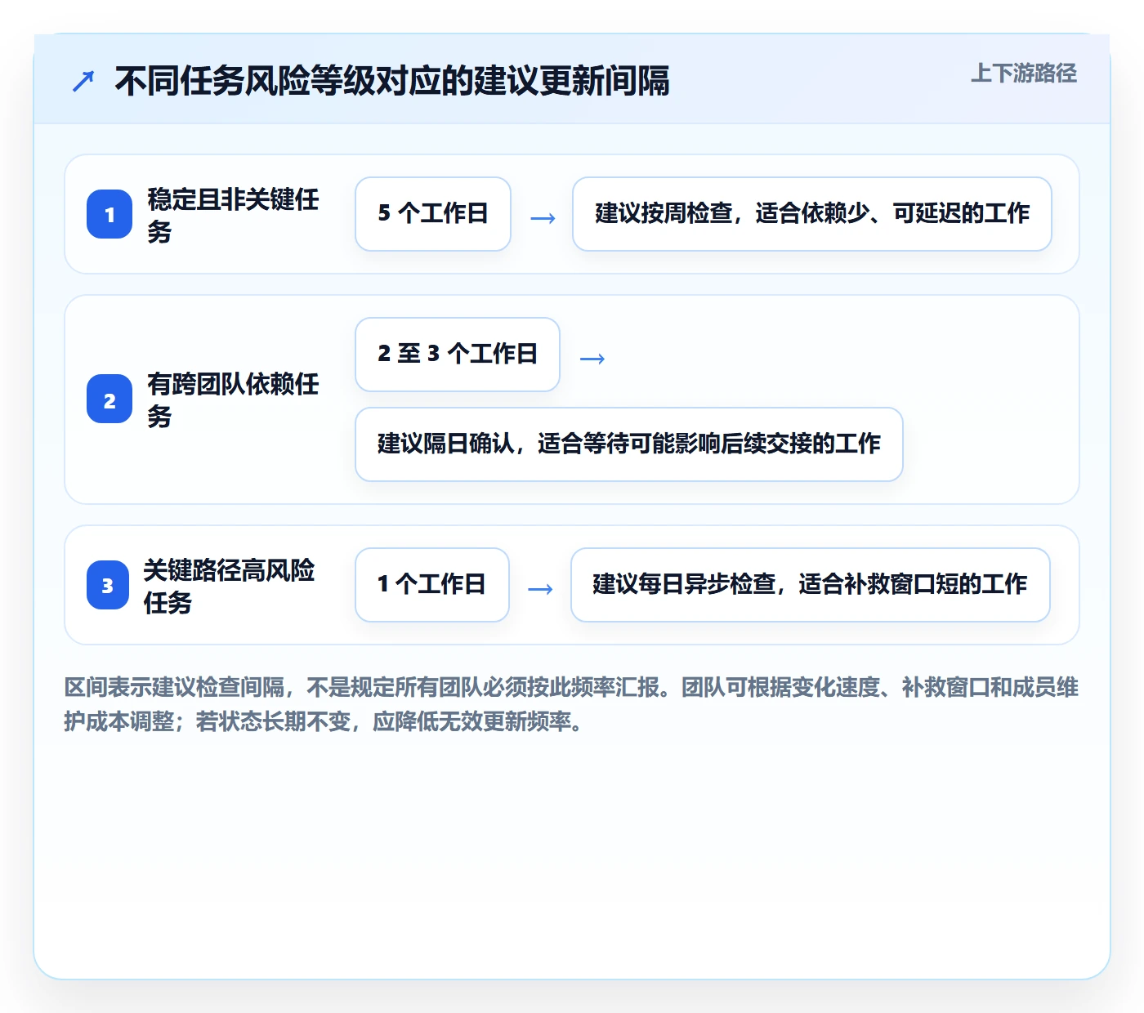The image size is (1144, 1013).
Task: Click the 上下游路径 label in header
Action: [x=1023, y=74]
